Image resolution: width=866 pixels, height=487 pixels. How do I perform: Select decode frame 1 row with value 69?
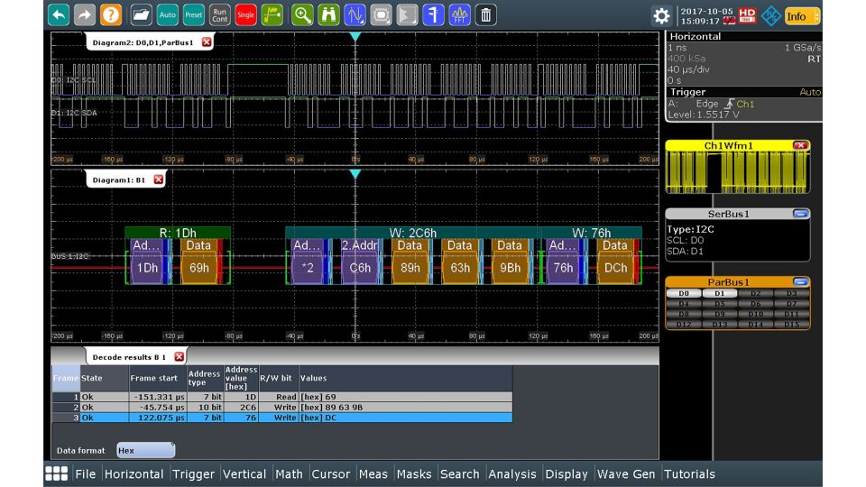point(282,397)
